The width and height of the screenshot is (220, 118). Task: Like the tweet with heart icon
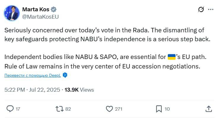[x=109, y=109]
